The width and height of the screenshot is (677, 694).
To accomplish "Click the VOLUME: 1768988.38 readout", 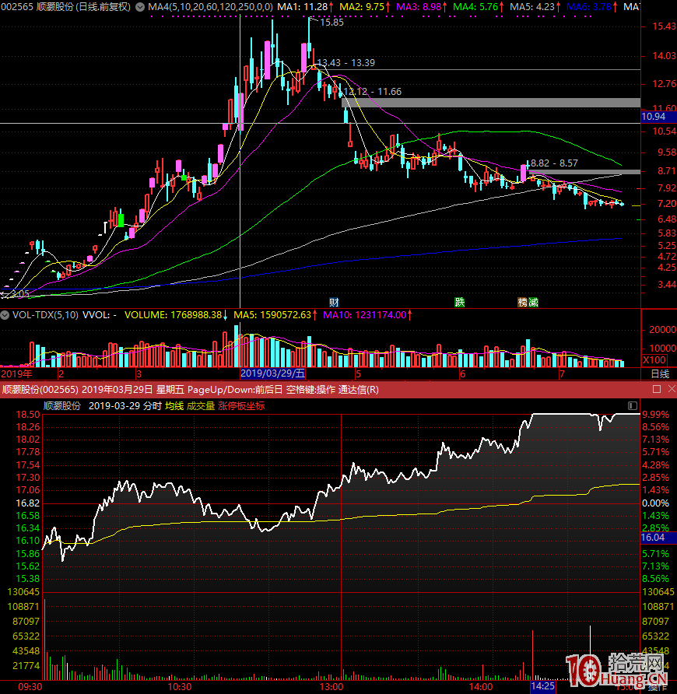I will (173, 315).
